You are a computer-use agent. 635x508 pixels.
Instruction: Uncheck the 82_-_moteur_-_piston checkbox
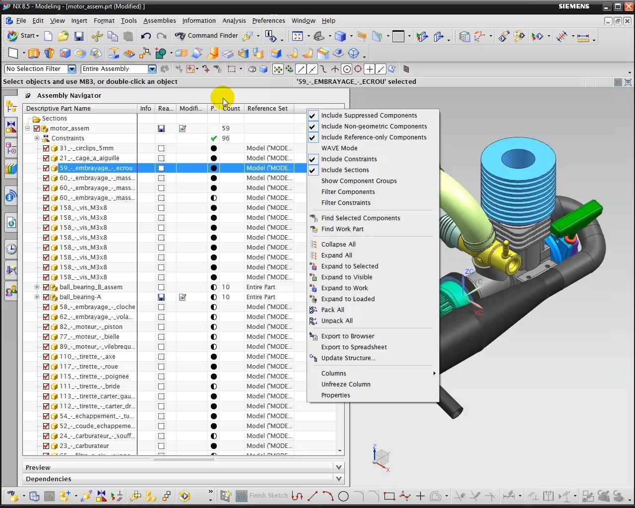pos(46,327)
